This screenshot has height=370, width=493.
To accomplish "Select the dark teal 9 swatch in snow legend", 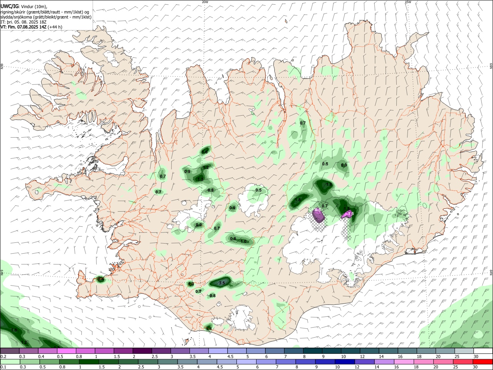I will click(331, 351).
